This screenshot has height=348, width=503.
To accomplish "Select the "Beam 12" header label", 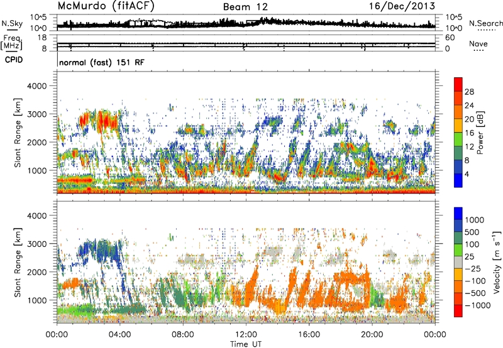I will (245, 7).
